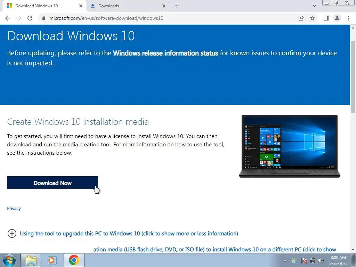Screen dimensions: 356x267
Task: Open a new tab with the plus button
Action: tap(177, 6)
